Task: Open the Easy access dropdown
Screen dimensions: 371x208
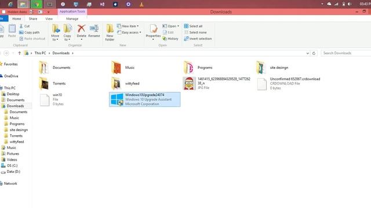Action: 129,32
